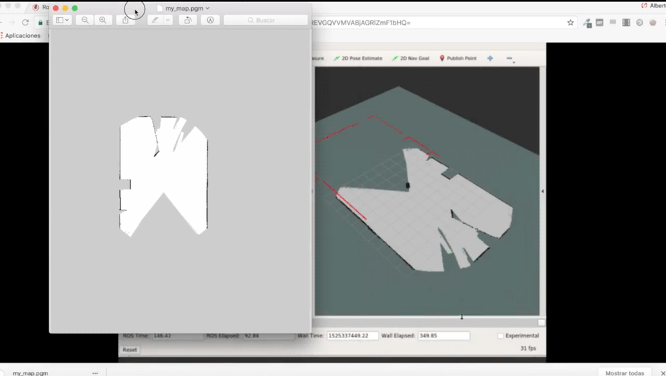Click the blue minus remove-tool icon
This screenshot has height=376, width=666.
click(x=509, y=59)
